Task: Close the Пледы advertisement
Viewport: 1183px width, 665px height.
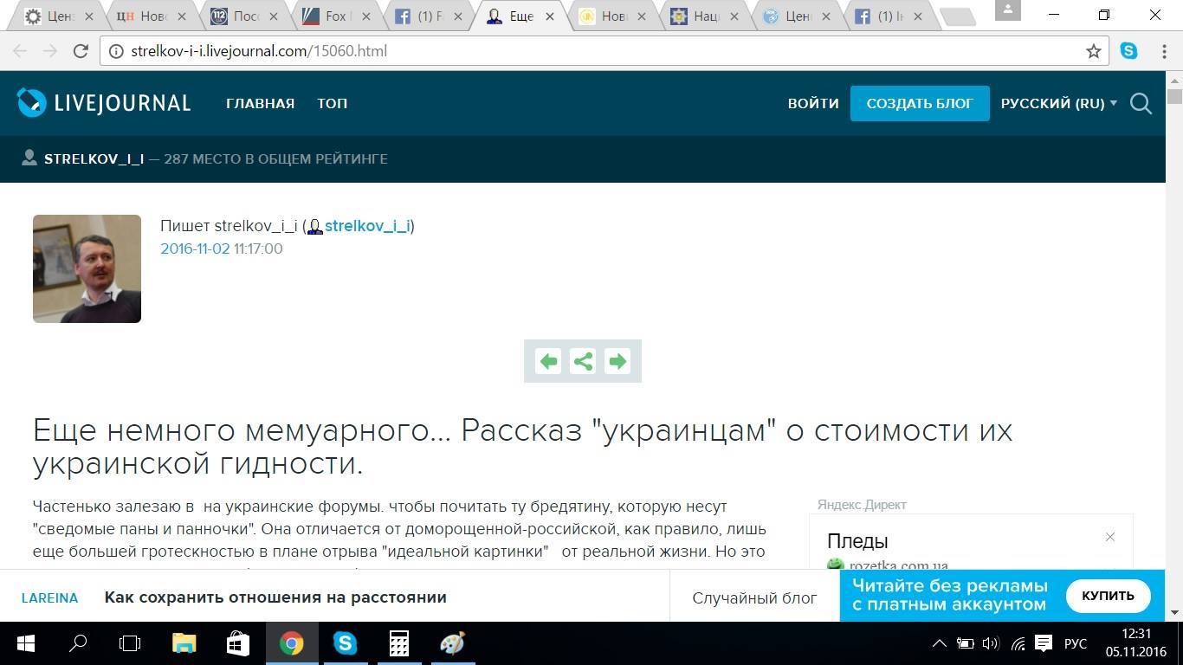Action: coord(1110,537)
